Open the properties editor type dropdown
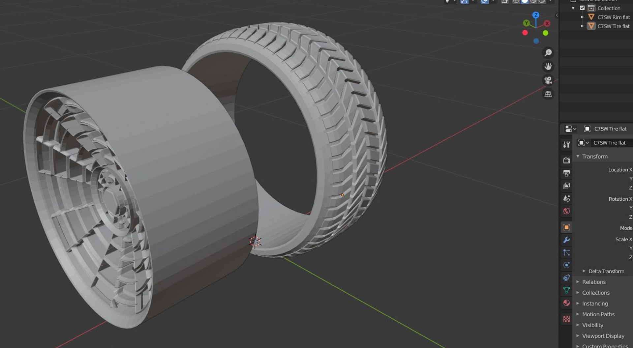 click(x=570, y=129)
